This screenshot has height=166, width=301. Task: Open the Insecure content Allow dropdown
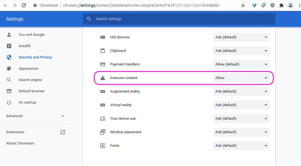coord(241,78)
